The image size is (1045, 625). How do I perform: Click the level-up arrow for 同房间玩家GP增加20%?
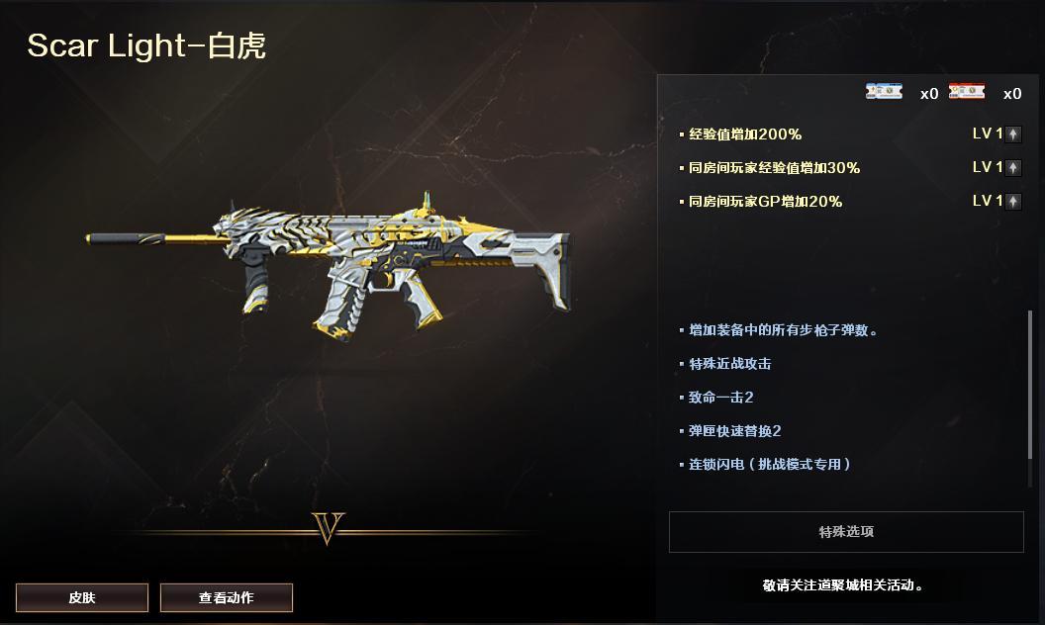[x=1013, y=201]
